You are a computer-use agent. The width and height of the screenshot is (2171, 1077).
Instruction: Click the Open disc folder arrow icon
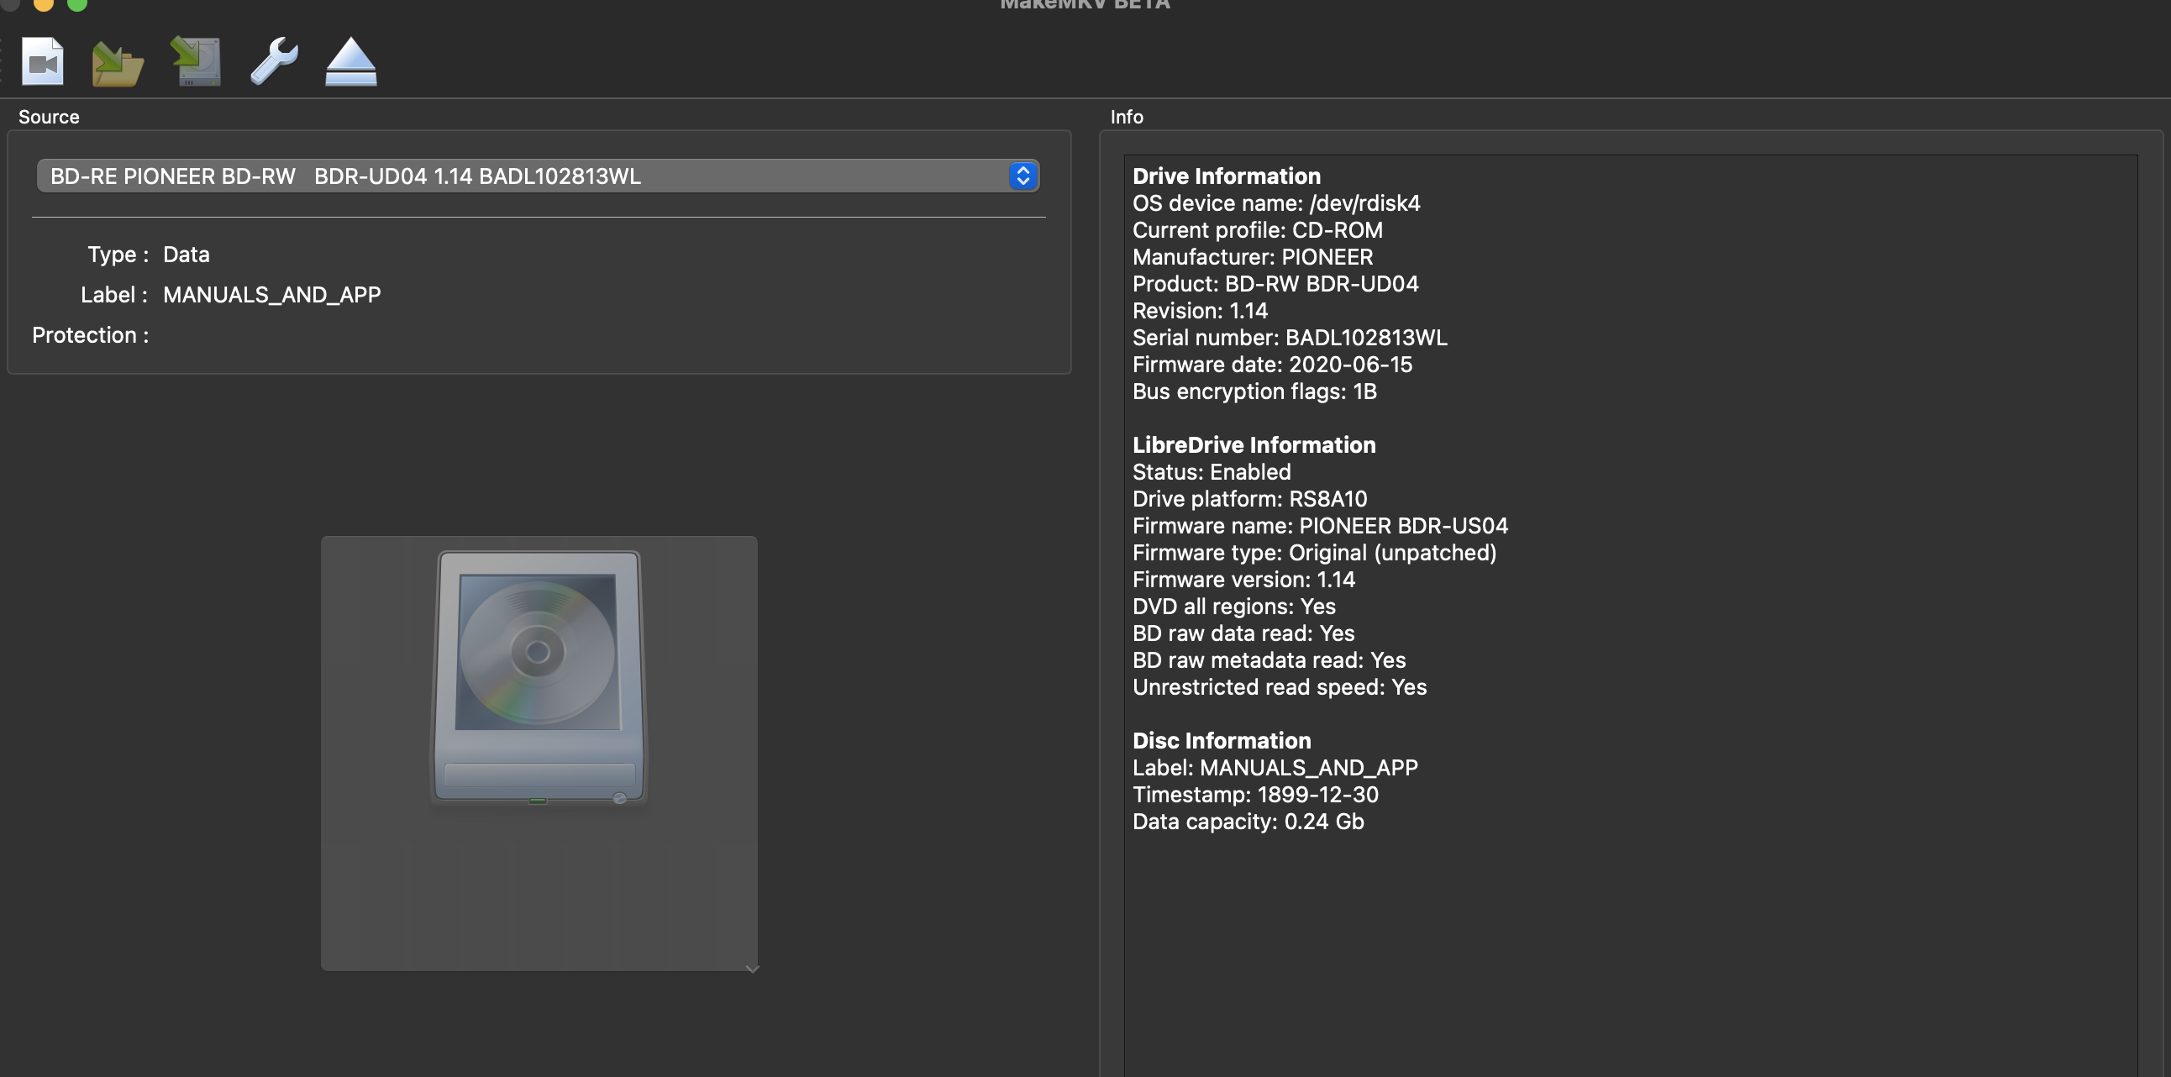(x=117, y=63)
